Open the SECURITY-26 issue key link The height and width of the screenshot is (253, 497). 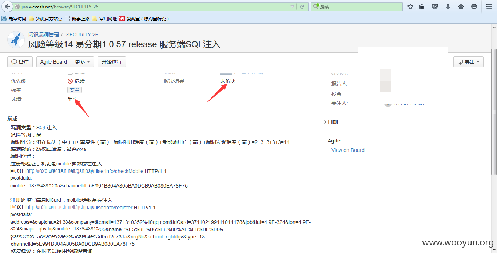click(82, 35)
